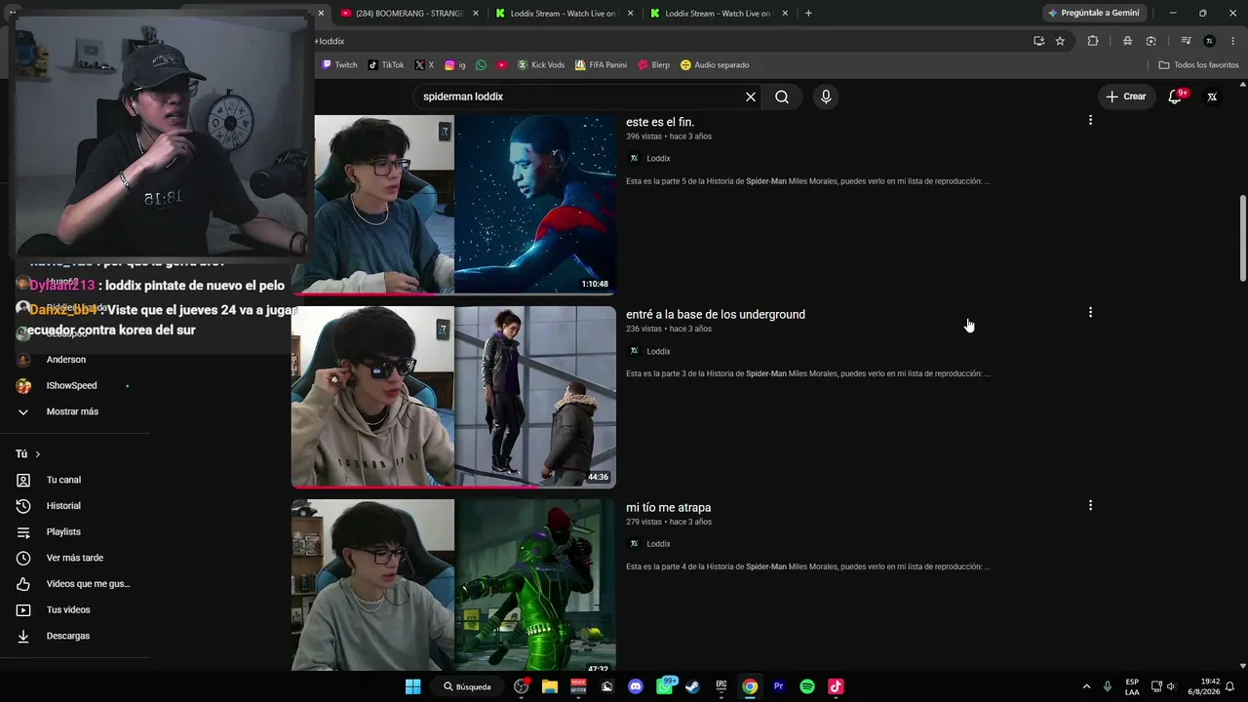
Task: Click the YouTube search magnifier button
Action: [x=782, y=97]
